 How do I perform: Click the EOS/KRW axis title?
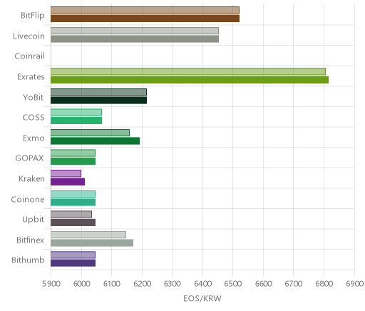click(202, 298)
